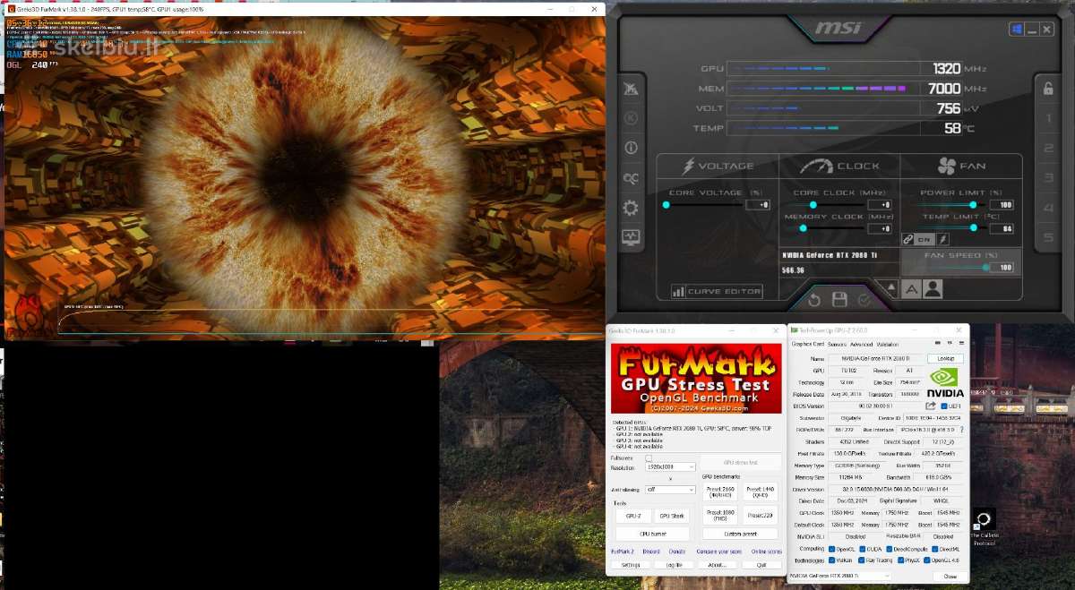This screenshot has height=590, width=1075.
Task: Adjust the Power Limit slider
Action: tap(951, 204)
